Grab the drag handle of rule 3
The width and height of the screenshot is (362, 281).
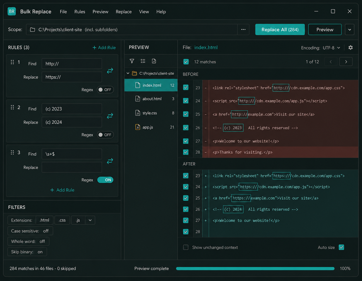coord(12,152)
